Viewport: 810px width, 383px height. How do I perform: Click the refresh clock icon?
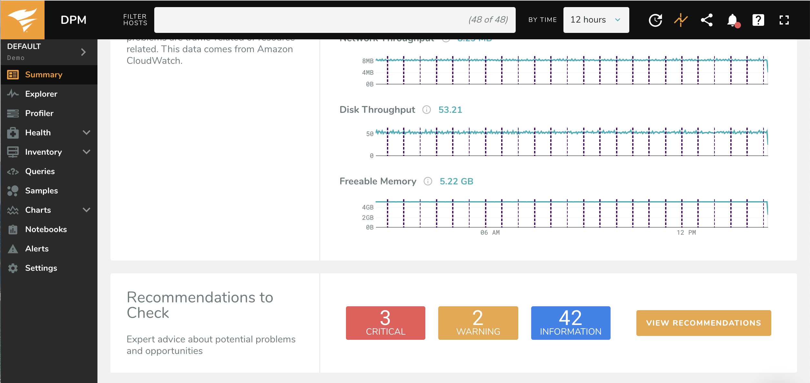tap(655, 20)
